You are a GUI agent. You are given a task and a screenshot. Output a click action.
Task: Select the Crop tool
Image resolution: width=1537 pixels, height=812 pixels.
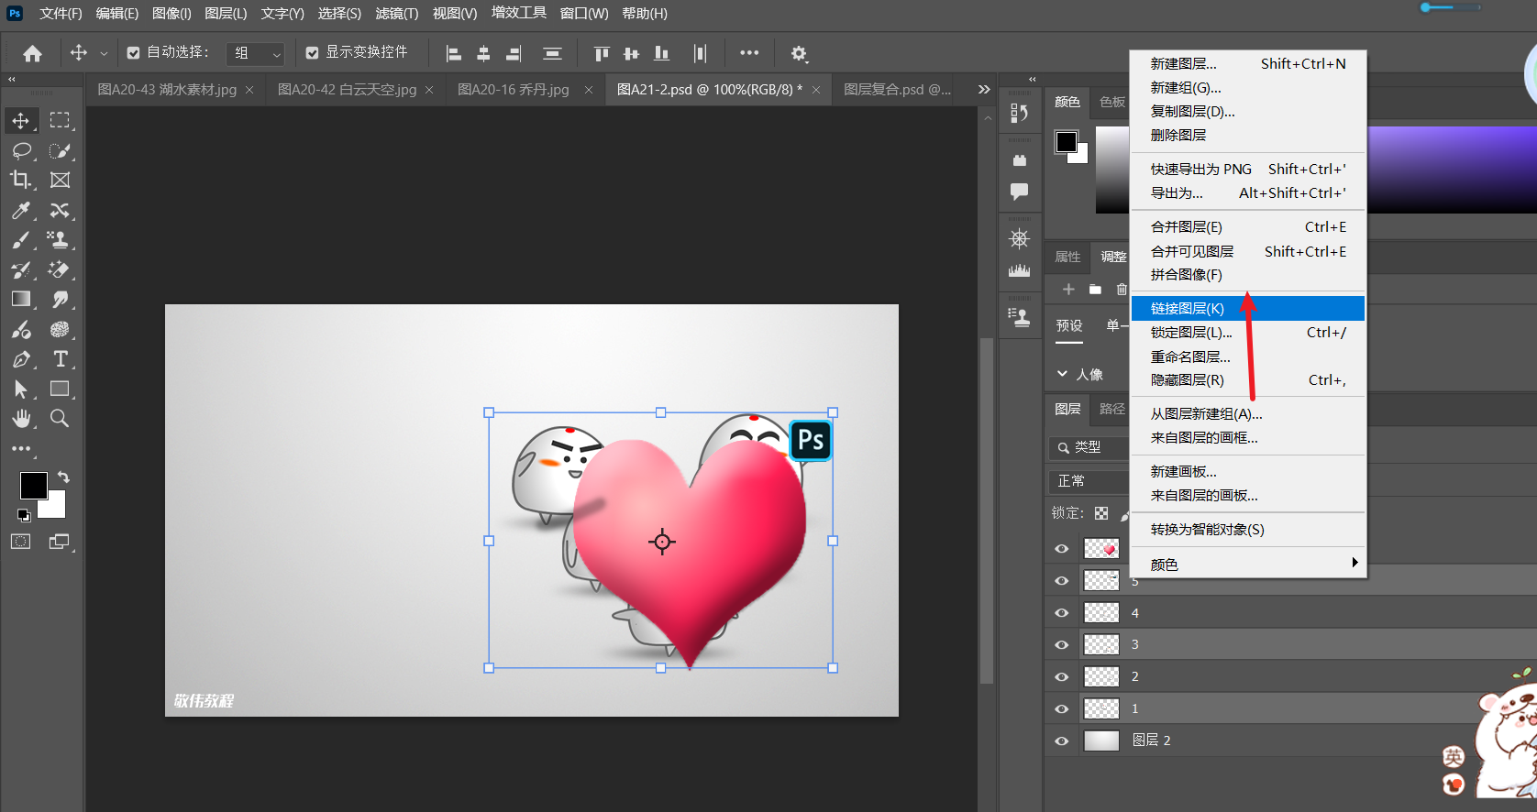[21, 181]
